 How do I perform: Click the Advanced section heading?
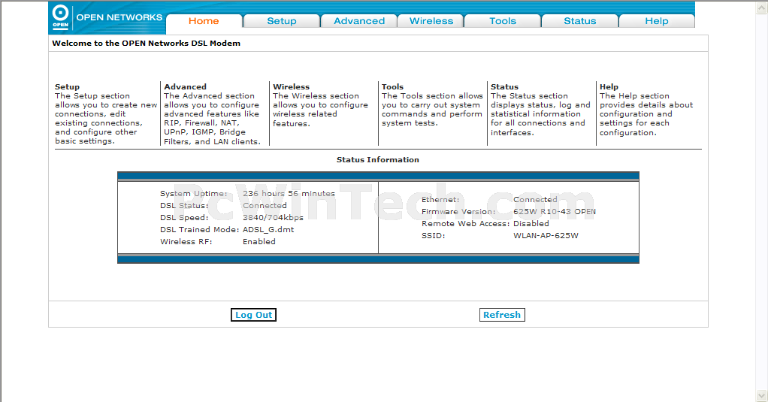click(x=185, y=86)
